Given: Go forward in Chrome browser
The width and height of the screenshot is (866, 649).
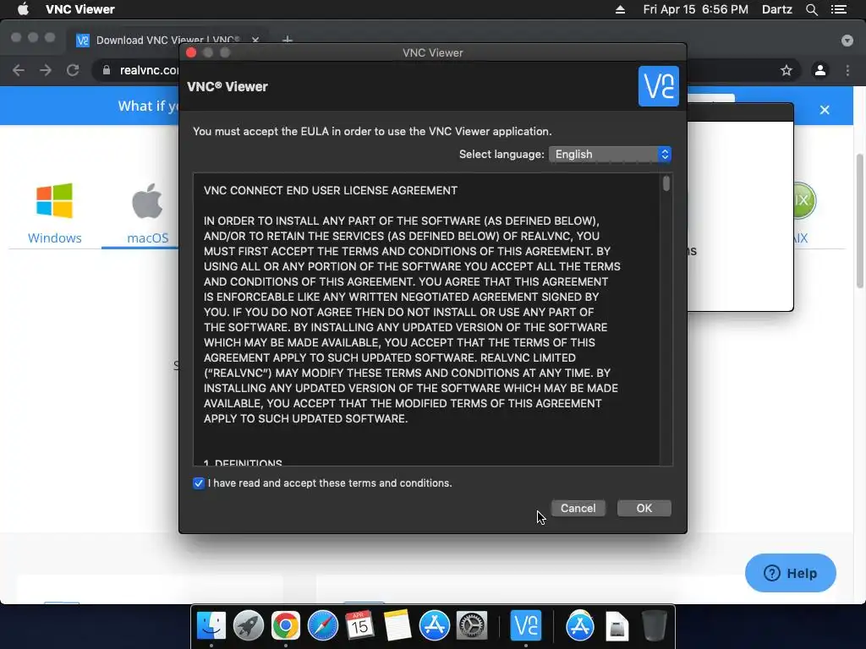Looking at the screenshot, I should click(x=46, y=70).
